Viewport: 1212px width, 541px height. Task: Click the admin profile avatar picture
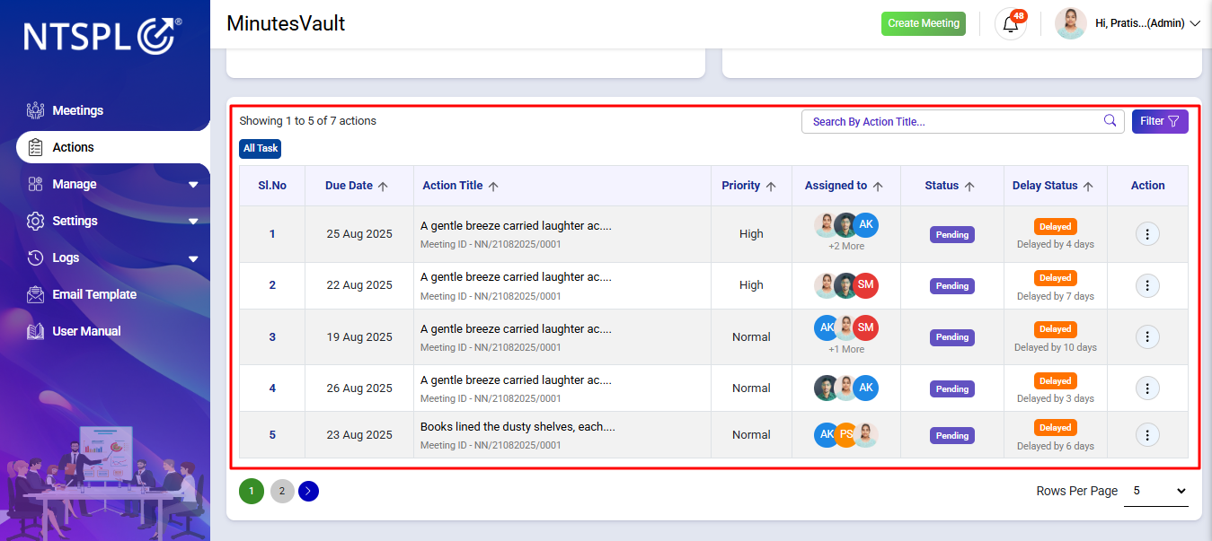(1071, 23)
